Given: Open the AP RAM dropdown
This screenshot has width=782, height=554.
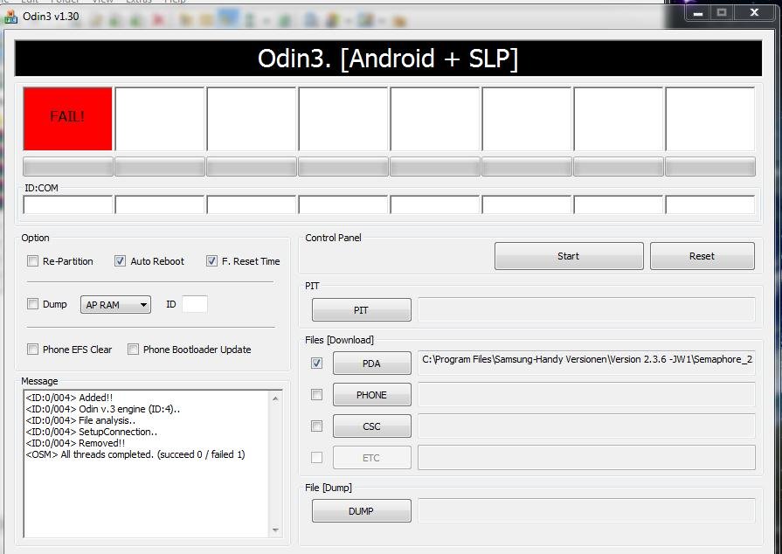Looking at the screenshot, I should click(115, 305).
